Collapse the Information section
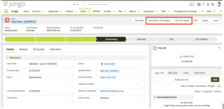The image size is (224, 109). [7, 58]
